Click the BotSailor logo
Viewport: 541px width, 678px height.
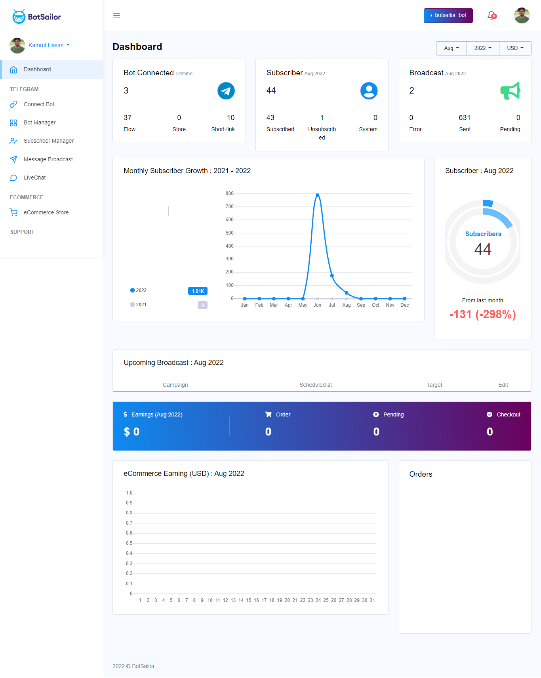click(x=36, y=16)
